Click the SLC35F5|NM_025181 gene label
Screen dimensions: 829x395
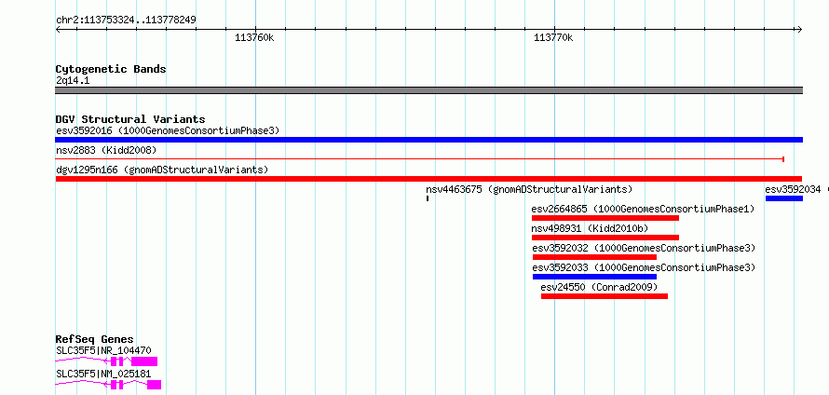pyautogui.click(x=103, y=374)
